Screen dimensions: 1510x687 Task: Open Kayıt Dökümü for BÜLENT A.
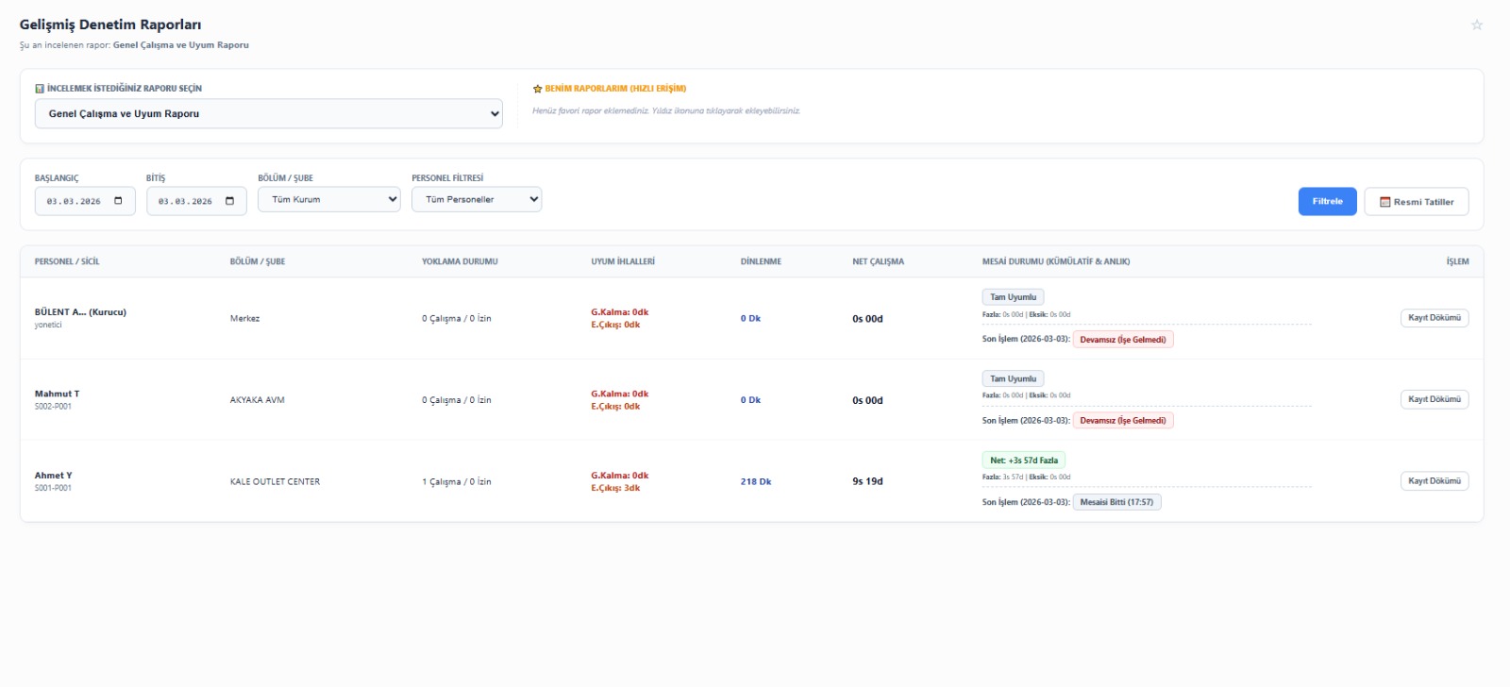pos(1434,318)
